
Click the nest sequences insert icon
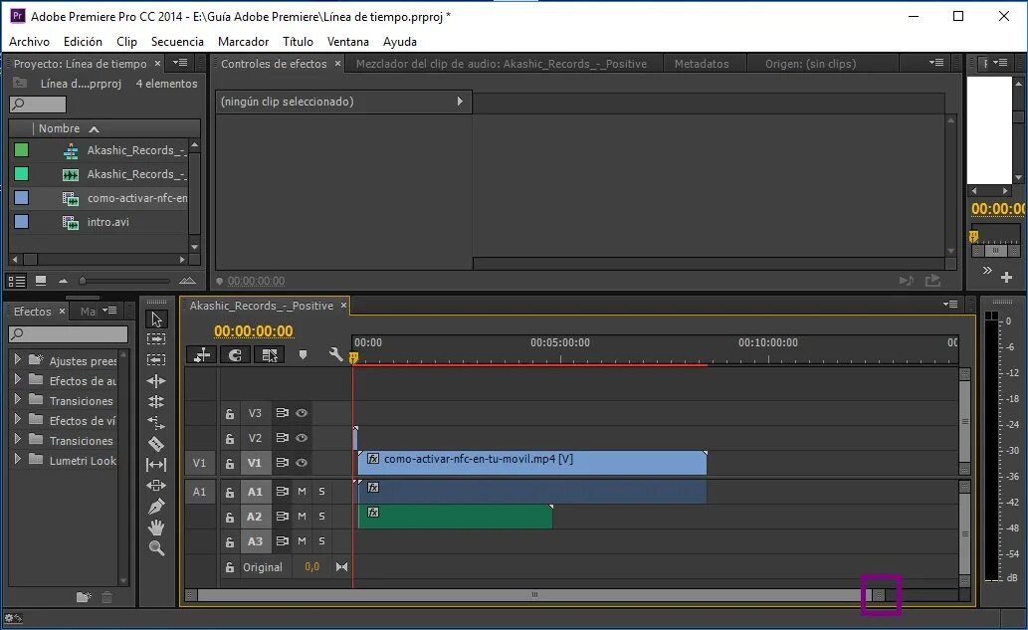click(202, 354)
